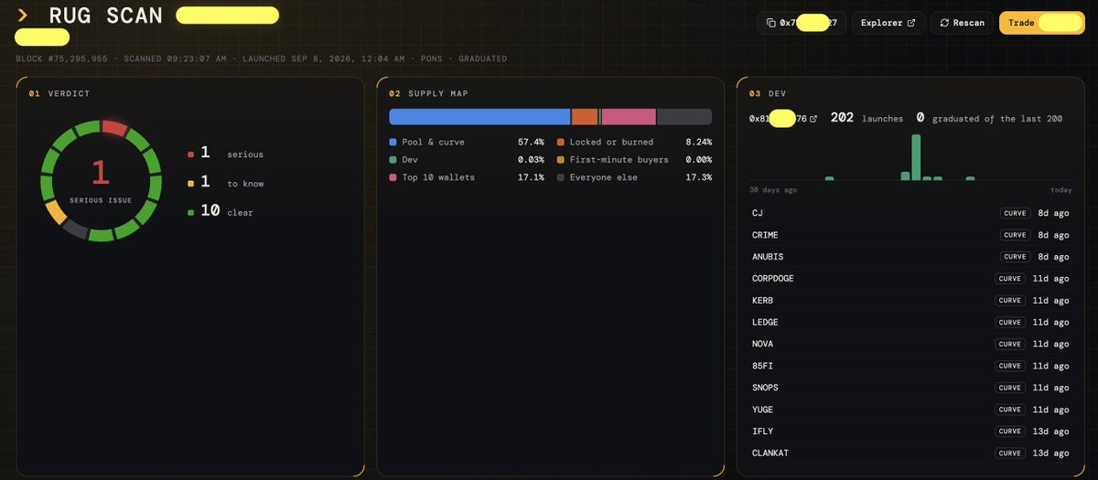Select the First-minute buyers legend entry
Viewport: 1098px width, 480px height.
pyautogui.click(x=634, y=160)
